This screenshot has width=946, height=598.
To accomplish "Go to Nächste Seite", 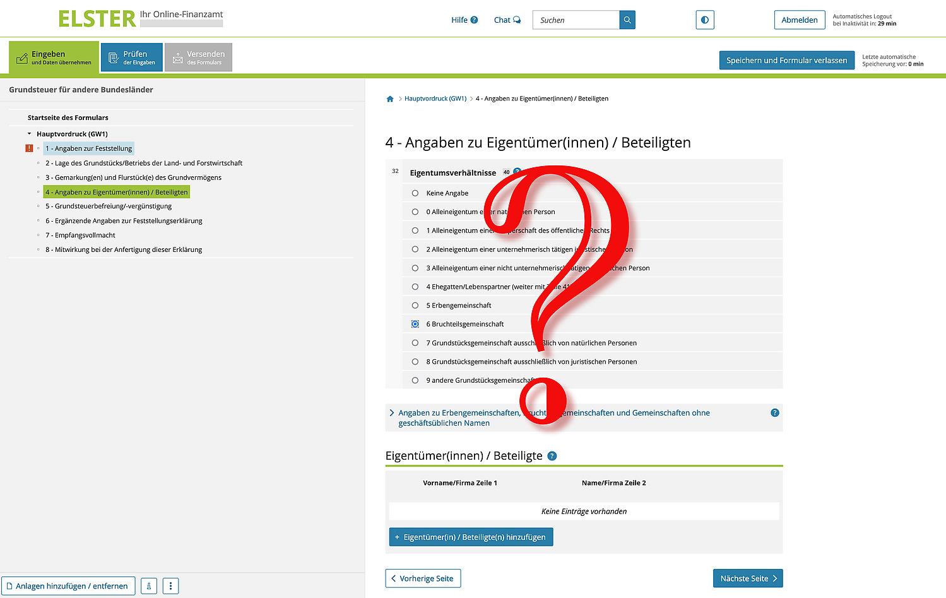I will [748, 578].
